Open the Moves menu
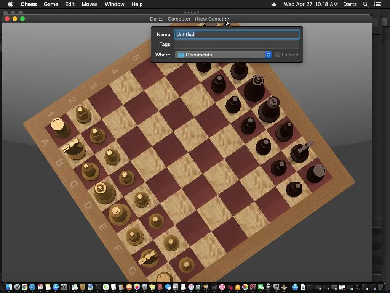This screenshot has width=390, height=293. pyautogui.click(x=90, y=4)
